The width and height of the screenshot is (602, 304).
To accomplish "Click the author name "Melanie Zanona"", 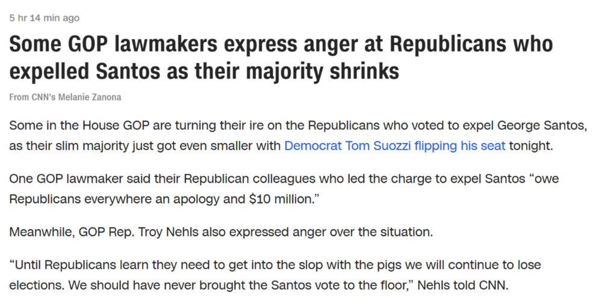I will [x=90, y=97].
